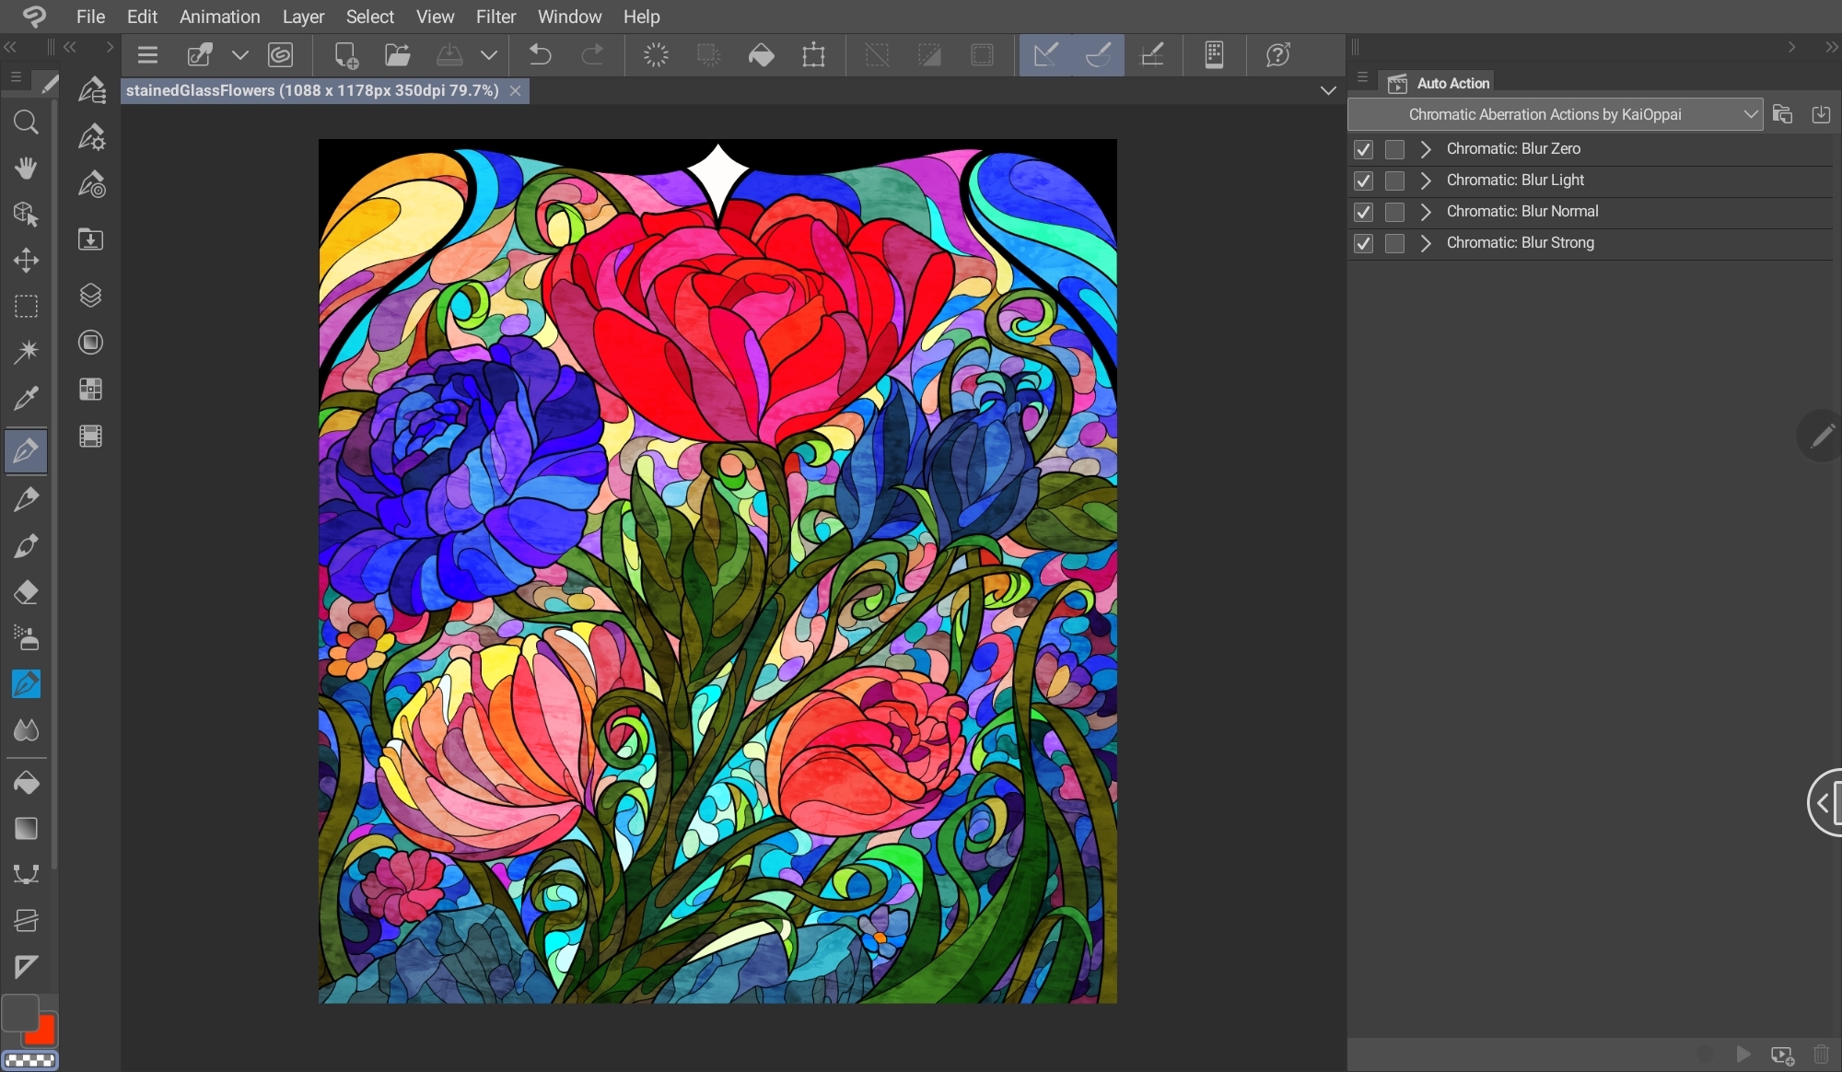
Task: Open the Layer palette stack icon
Action: 90,296
